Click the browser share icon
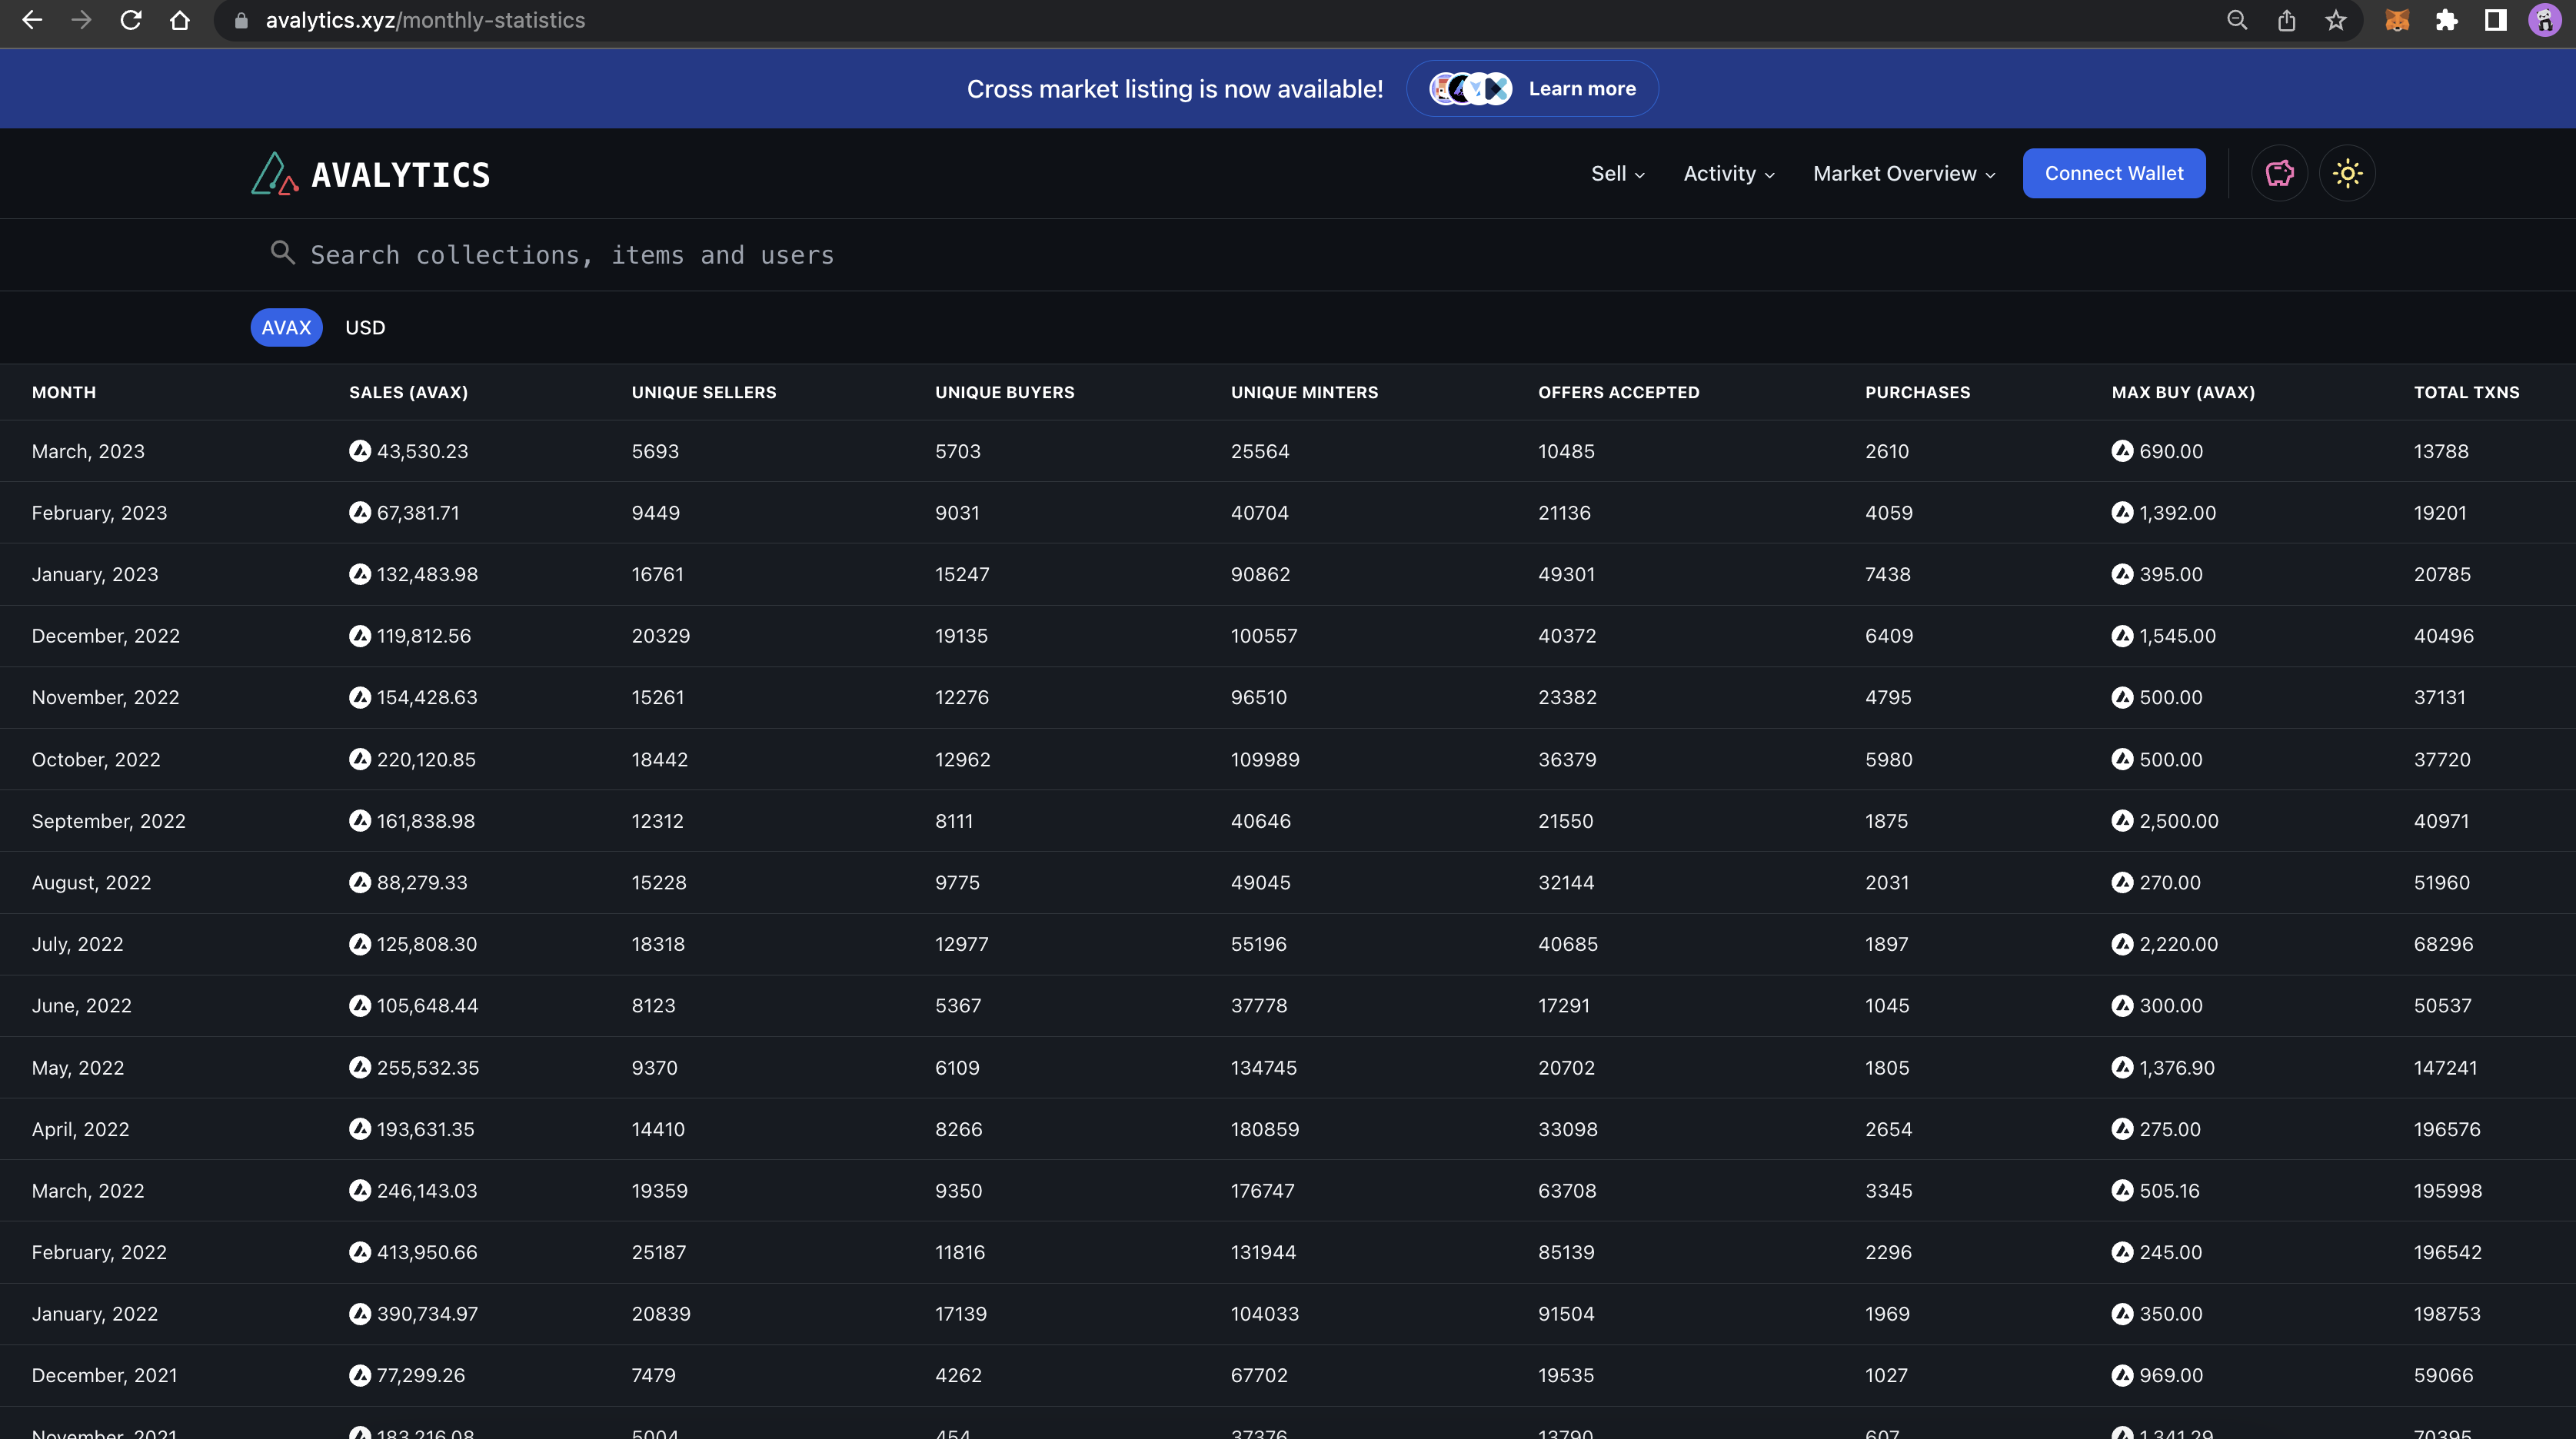 2287,20
